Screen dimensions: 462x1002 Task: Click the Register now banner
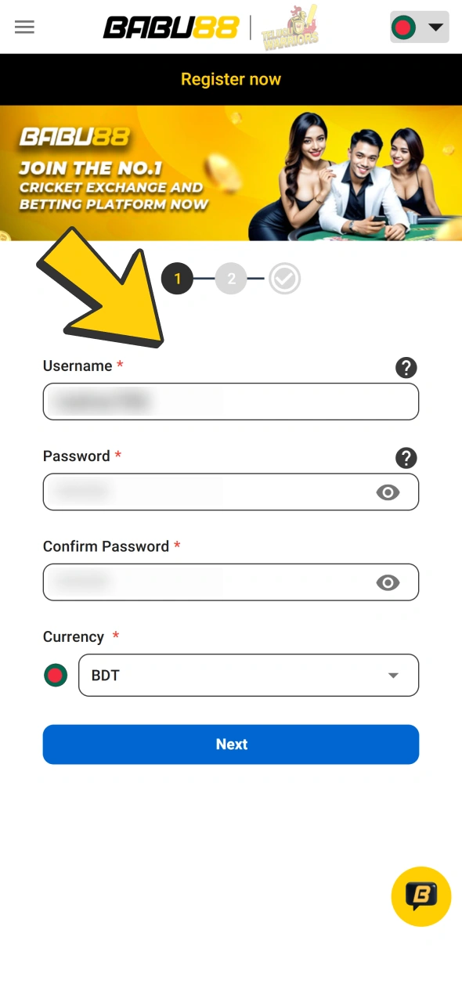(231, 79)
